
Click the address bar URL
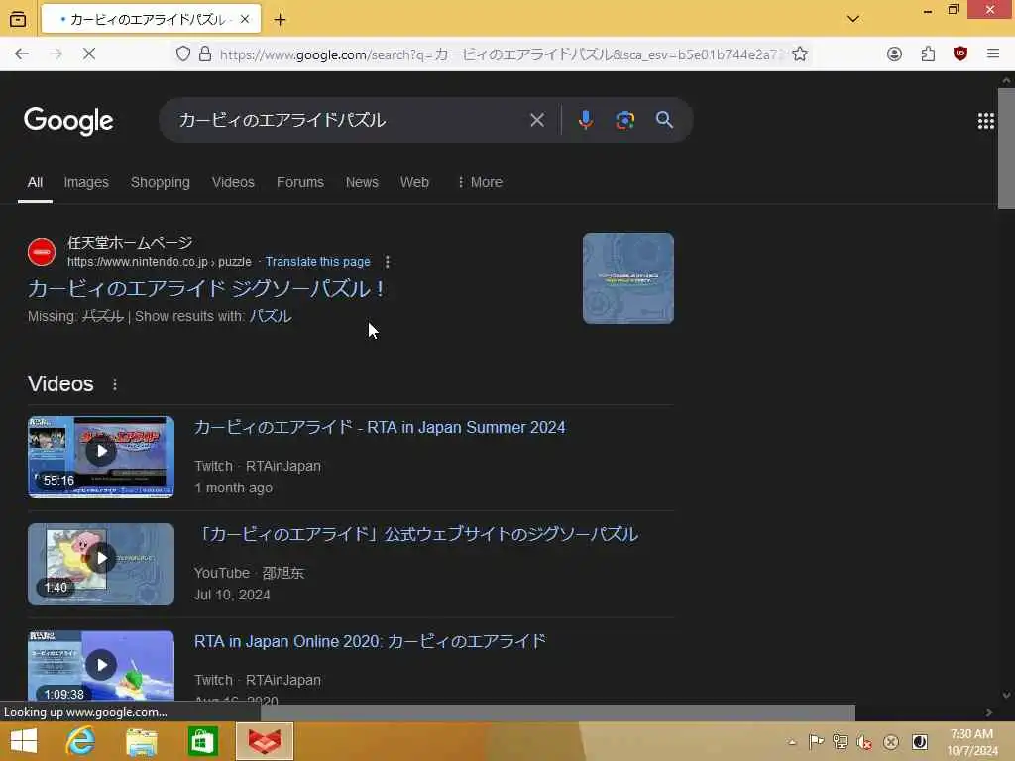[x=502, y=54]
